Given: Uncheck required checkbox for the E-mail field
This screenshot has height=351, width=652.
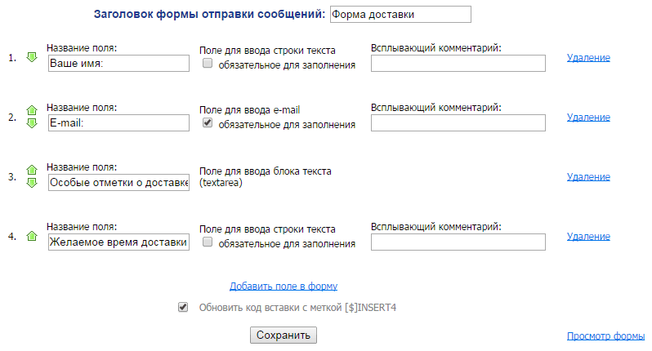Looking at the screenshot, I should [x=208, y=123].
